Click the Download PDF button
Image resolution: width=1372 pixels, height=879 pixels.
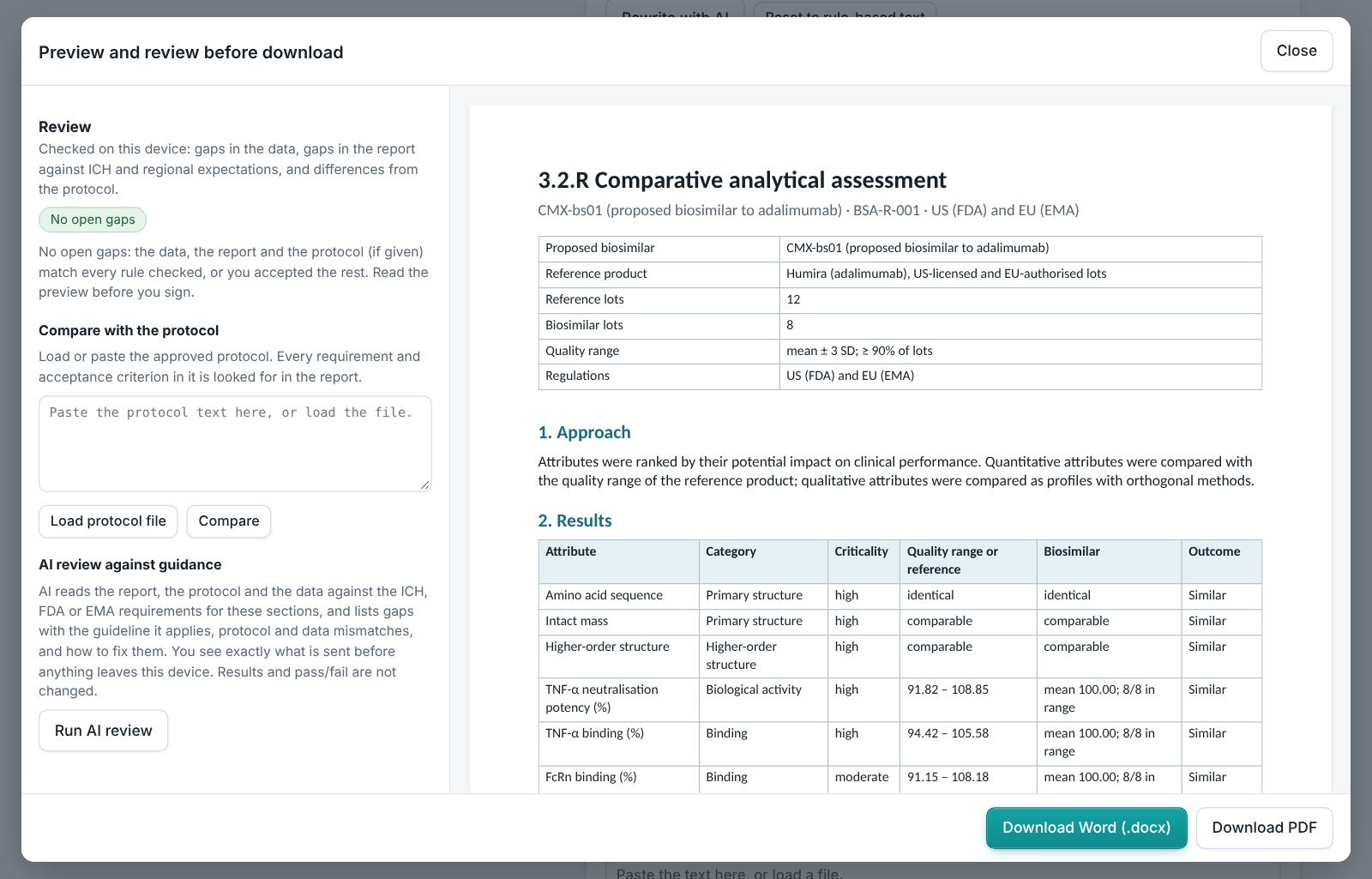[x=1264, y=828]
